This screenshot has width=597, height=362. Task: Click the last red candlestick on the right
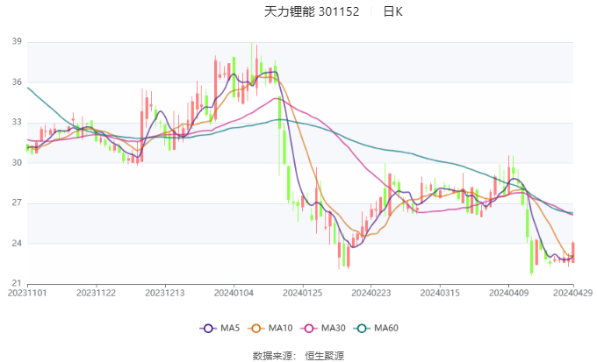point(572,252)
